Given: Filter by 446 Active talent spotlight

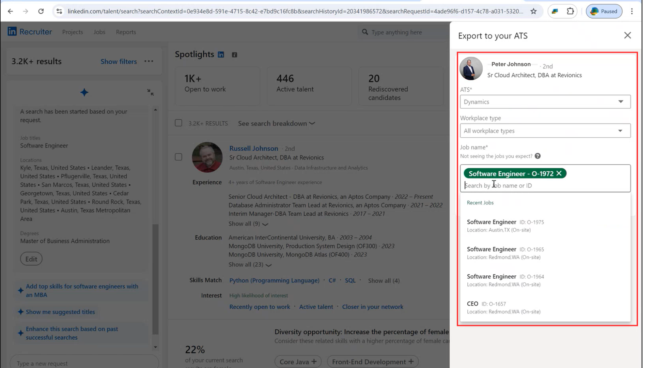Looking at the screenshot, I should point(309,86).
